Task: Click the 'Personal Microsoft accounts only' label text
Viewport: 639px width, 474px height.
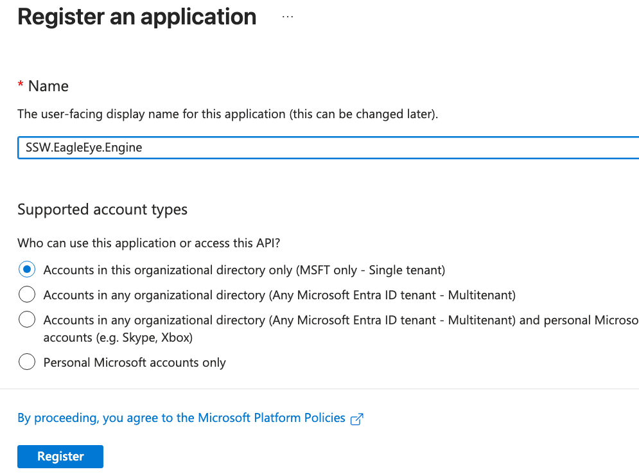Action: point(135,362)
